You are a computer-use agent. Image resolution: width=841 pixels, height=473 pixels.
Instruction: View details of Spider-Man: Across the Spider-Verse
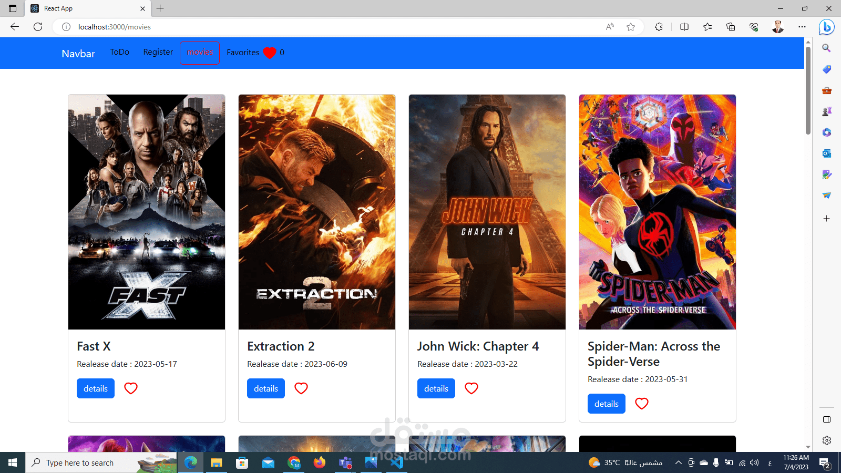tap(607, 404)
